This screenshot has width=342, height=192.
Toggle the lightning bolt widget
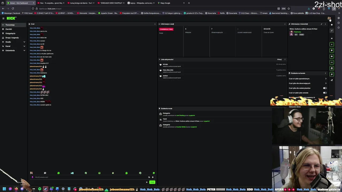point(332,45)
